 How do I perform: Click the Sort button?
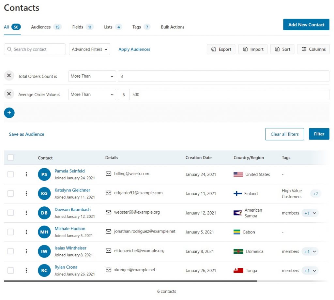coord(282,49)
